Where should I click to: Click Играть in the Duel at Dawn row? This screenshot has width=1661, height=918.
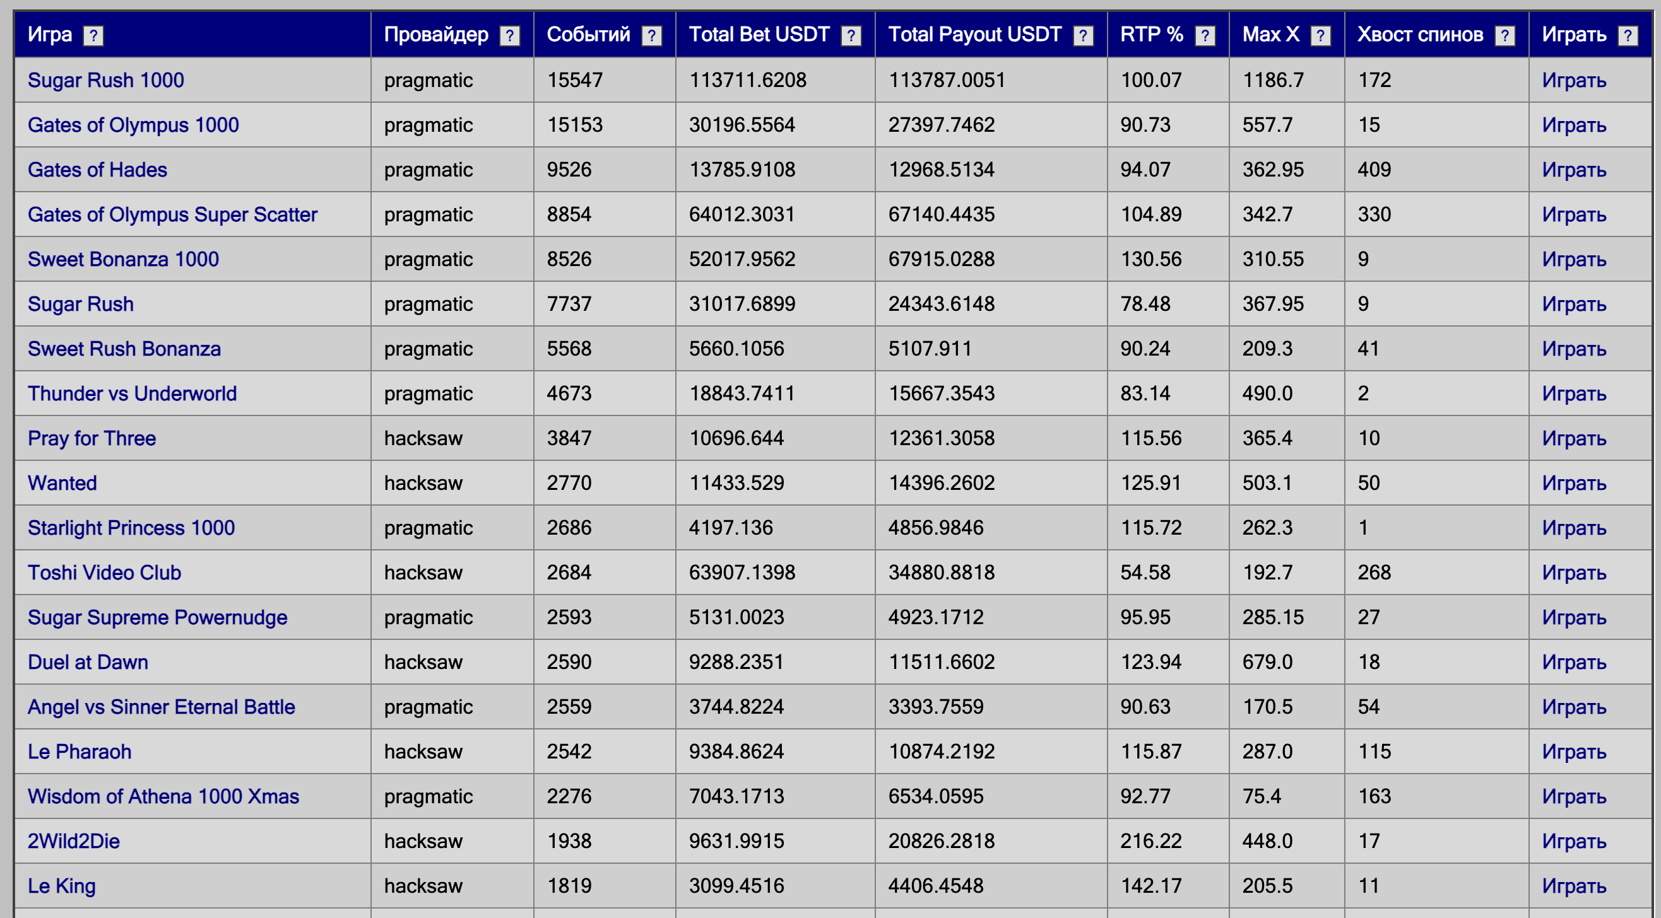pyautogui.click(x=1573, y=662)
